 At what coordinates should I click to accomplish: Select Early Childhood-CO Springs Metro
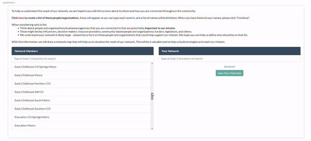[x=81, y=67]
